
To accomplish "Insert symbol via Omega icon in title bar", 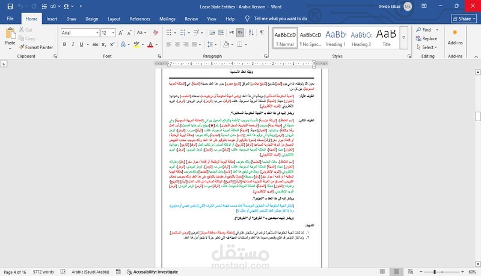I will click(x=66, y=7).
